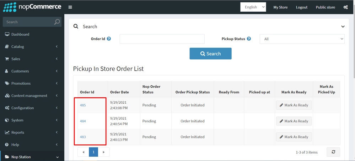Screen dimensions: 355x161
Task: Click the Pickup Status help tooltip icon
Action: [249, 39]
